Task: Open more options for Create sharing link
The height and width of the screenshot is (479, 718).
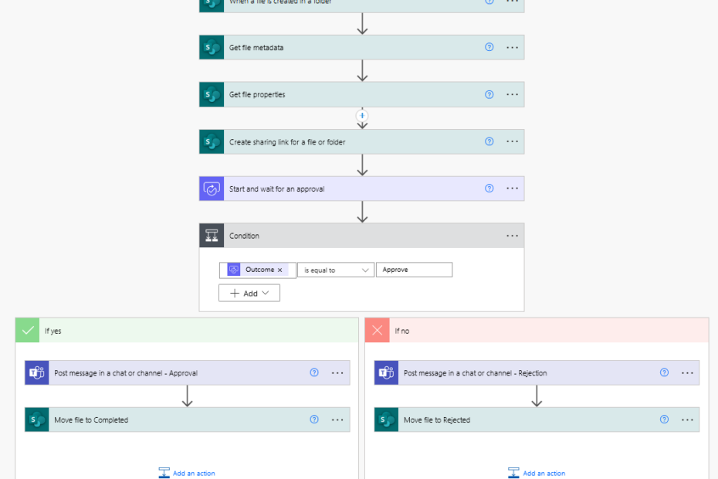Action: [513, 141]
